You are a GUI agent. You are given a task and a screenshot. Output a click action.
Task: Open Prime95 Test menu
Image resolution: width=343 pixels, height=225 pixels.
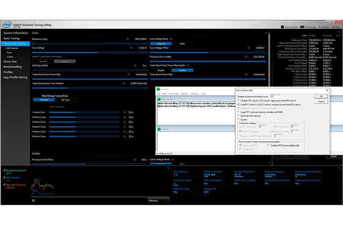pyautogui.click(x=159, y=93)
